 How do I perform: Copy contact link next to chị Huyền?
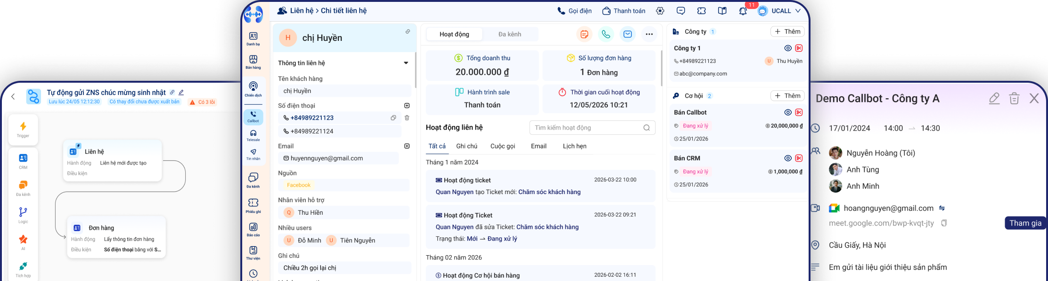coord(408,31)
